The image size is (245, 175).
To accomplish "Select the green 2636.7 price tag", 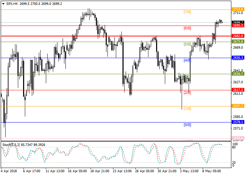I will coord(238,74).
